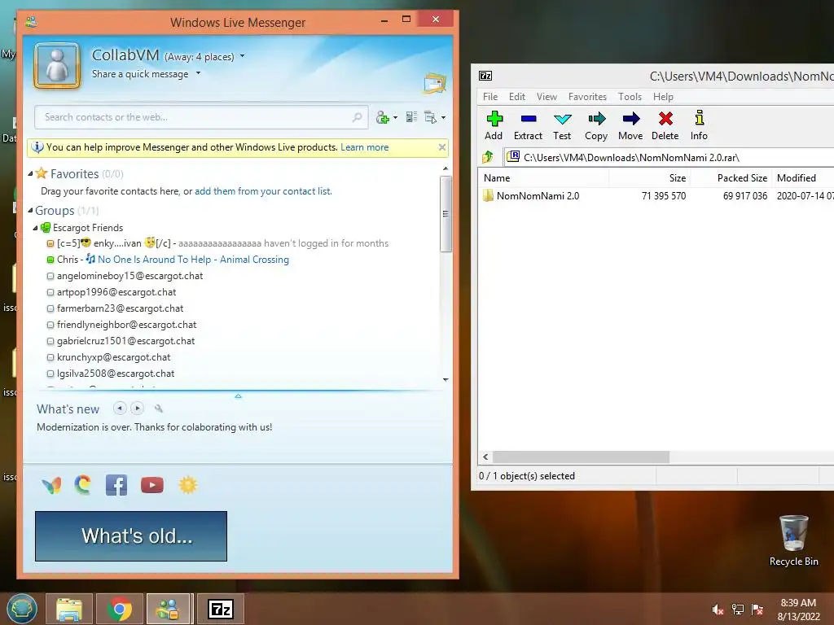Image resolution: width=834 pixels, height=625 pixels.
Task: Collapse the Favorites section
Action: 31,173
